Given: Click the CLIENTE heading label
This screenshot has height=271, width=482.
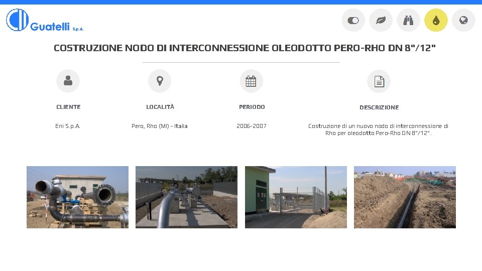Looking at the screenshot, I should 68,107.
